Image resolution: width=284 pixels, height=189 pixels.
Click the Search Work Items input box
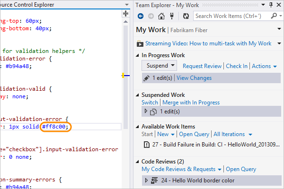click(231, 16)
